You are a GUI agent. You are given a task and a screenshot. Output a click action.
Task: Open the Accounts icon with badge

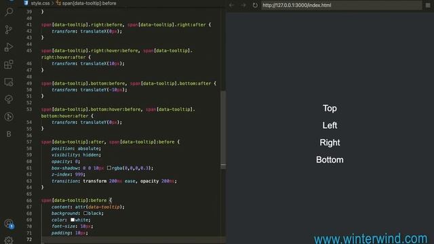[9, 224]
